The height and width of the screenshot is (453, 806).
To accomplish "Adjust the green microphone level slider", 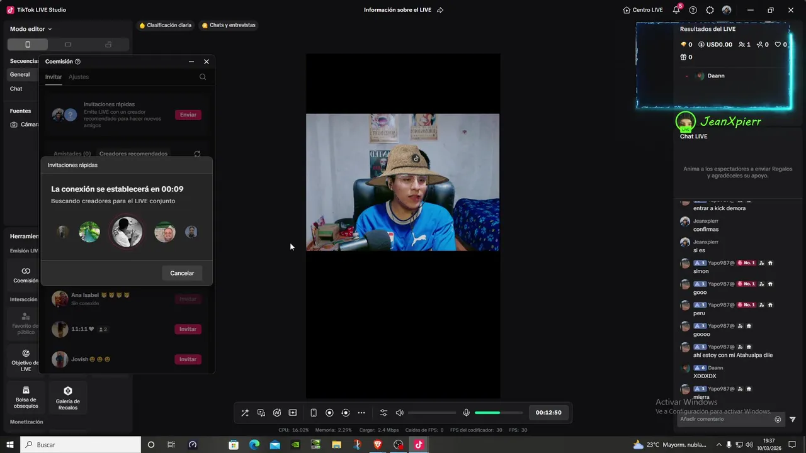I will tap(499, 413).
